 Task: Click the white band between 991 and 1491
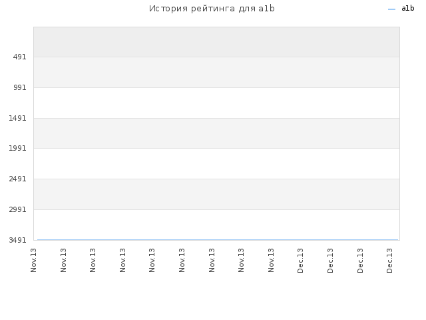point(216,103)
